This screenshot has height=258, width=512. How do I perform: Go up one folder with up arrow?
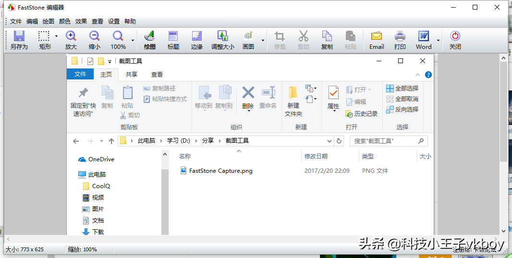pyautogui.click(x=111, y=141)
